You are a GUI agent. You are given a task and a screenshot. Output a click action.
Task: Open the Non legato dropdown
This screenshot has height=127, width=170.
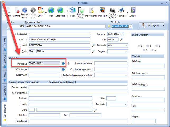coord(163,26)
